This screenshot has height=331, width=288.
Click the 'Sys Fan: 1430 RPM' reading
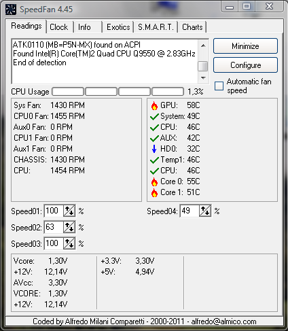pyautogui.click(x=49, y=105)
